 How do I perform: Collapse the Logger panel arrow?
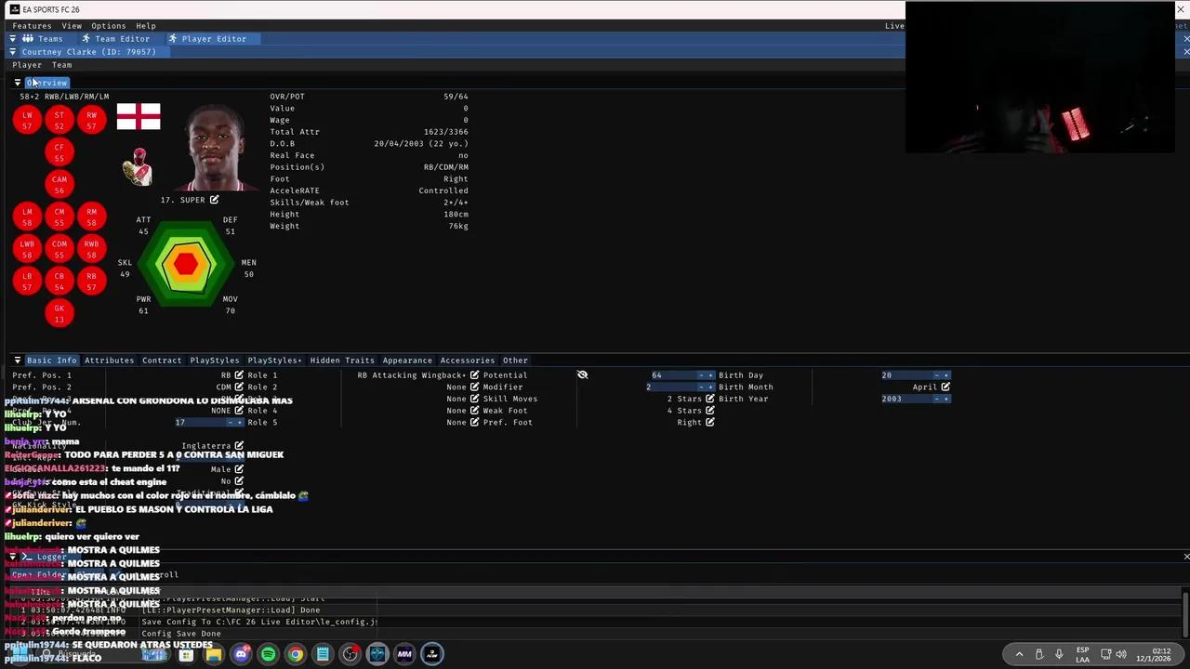click(x=13, y=557)
